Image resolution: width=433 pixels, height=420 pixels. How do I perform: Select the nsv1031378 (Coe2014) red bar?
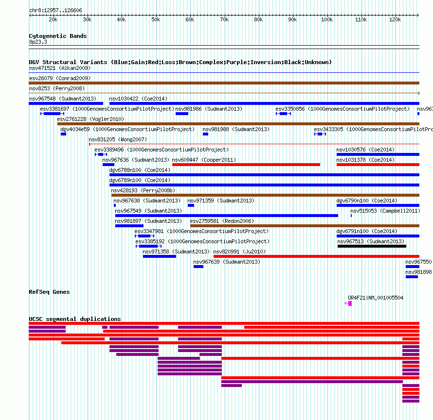[x=378, y=165]
